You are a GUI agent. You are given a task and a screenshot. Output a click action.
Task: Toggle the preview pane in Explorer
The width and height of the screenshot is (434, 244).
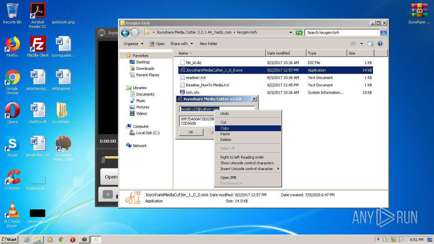point(371,44)
